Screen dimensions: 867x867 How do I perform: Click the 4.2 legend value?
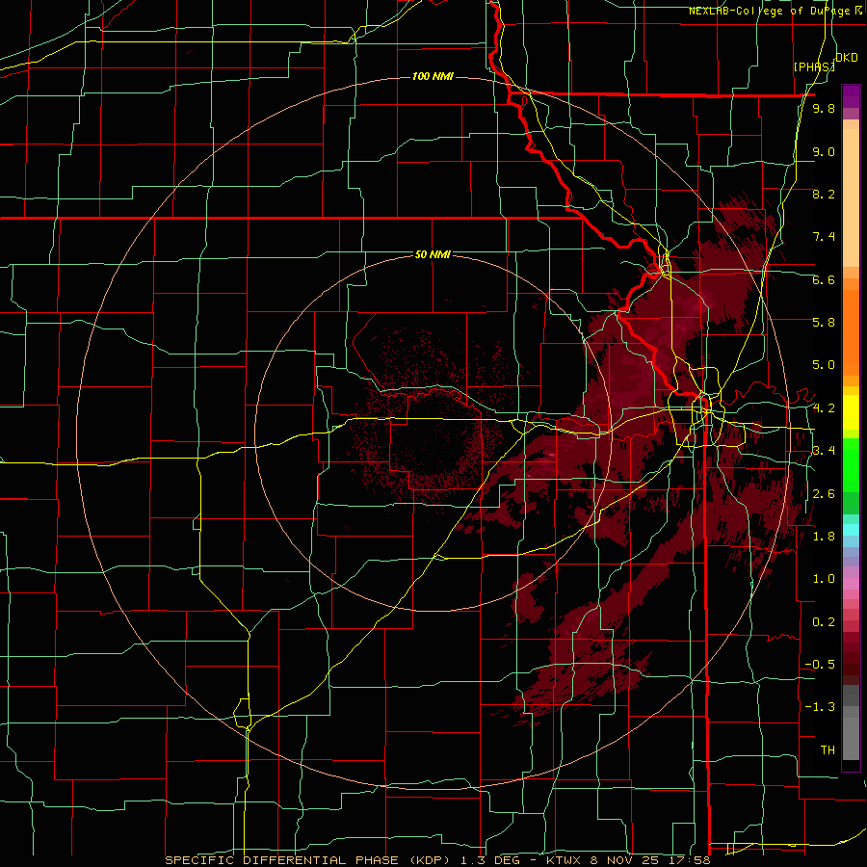(x=824, y=408)
